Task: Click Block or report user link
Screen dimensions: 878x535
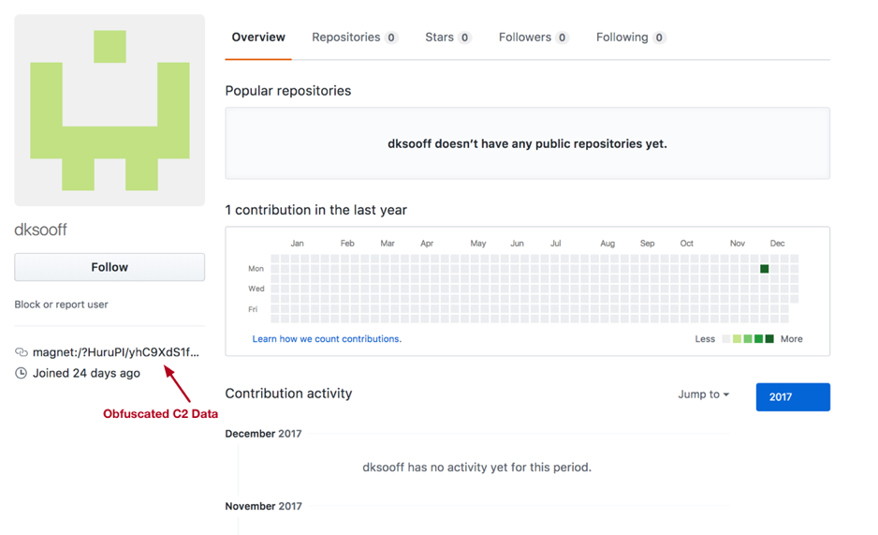Action: pyautogui.click(x=61, y=305)
